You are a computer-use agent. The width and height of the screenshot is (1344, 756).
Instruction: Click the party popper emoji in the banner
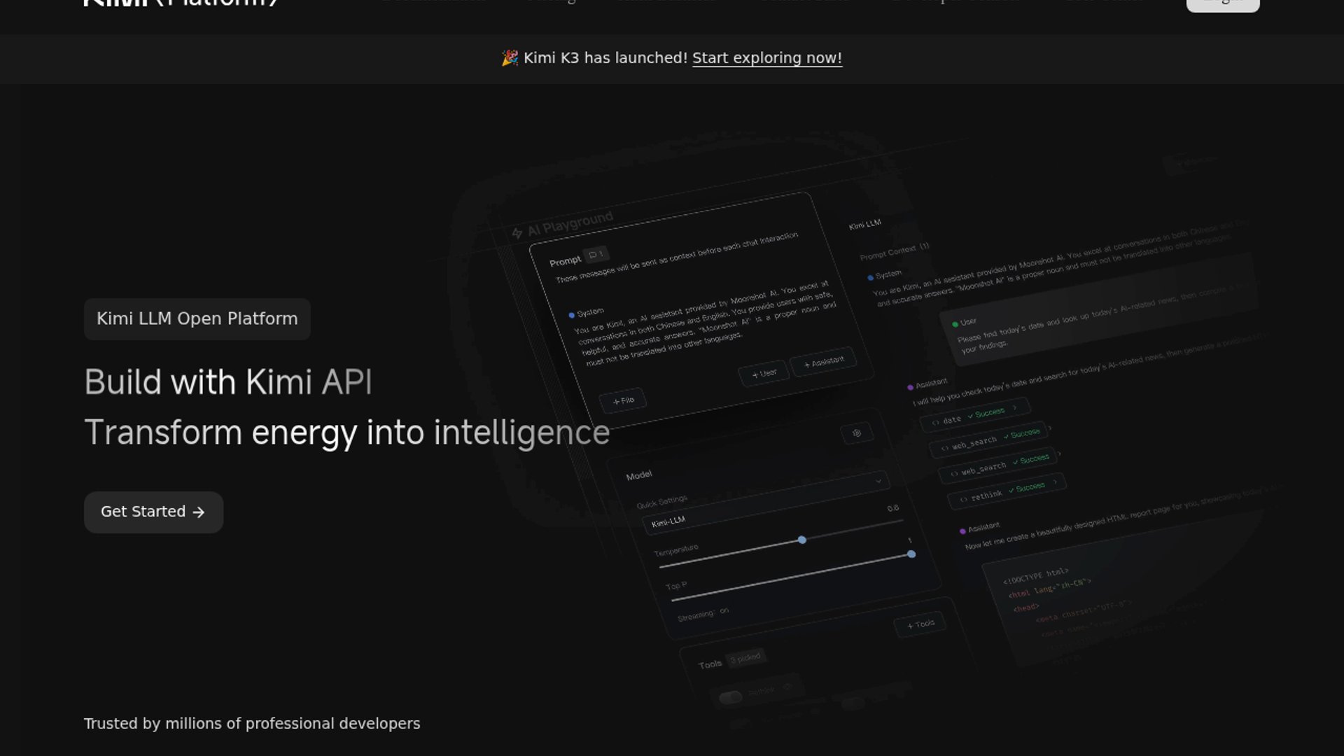coord(510,58)
